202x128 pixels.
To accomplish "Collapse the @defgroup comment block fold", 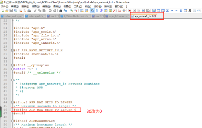I will coord(12,80).
